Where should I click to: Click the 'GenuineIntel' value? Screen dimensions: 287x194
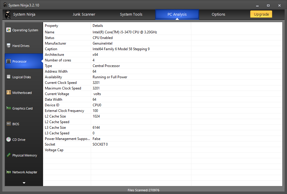coord(102,43)
